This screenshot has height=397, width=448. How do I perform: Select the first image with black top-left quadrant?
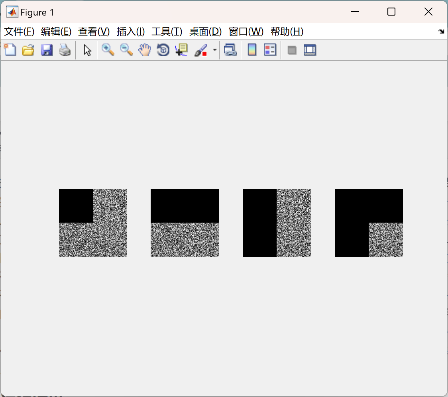93,223
